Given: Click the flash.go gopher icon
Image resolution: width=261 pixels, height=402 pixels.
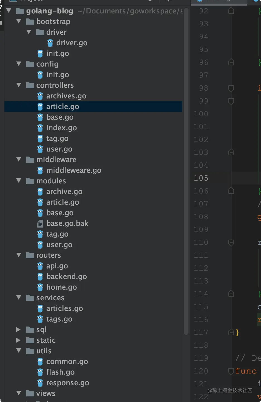Looking at the screenshot, I should click(40, 372).
